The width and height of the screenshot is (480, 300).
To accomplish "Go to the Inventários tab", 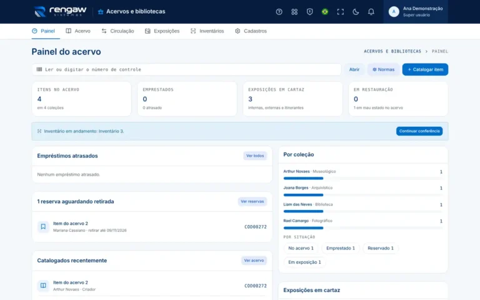I will pos(207,31).
